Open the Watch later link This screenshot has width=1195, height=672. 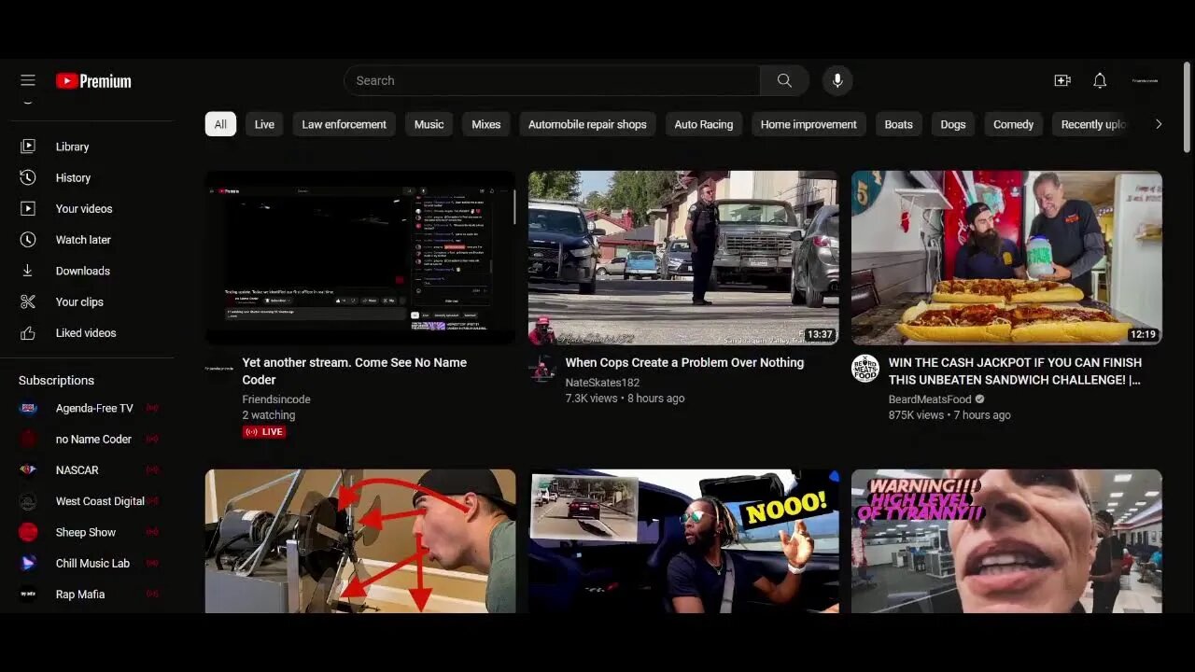click(x=83, y=240)
